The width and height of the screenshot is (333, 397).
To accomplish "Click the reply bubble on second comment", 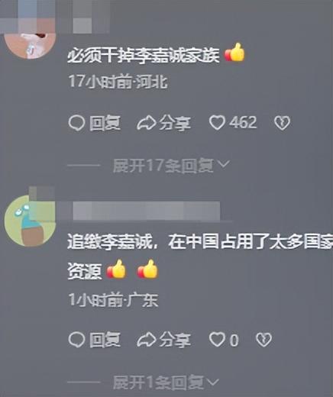I will [76, 340].
